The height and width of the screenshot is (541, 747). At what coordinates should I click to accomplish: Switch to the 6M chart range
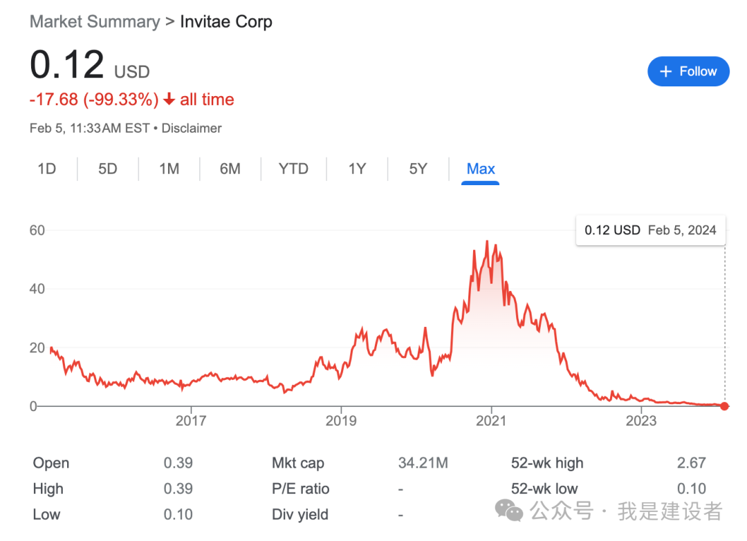[x=230, y=169]
